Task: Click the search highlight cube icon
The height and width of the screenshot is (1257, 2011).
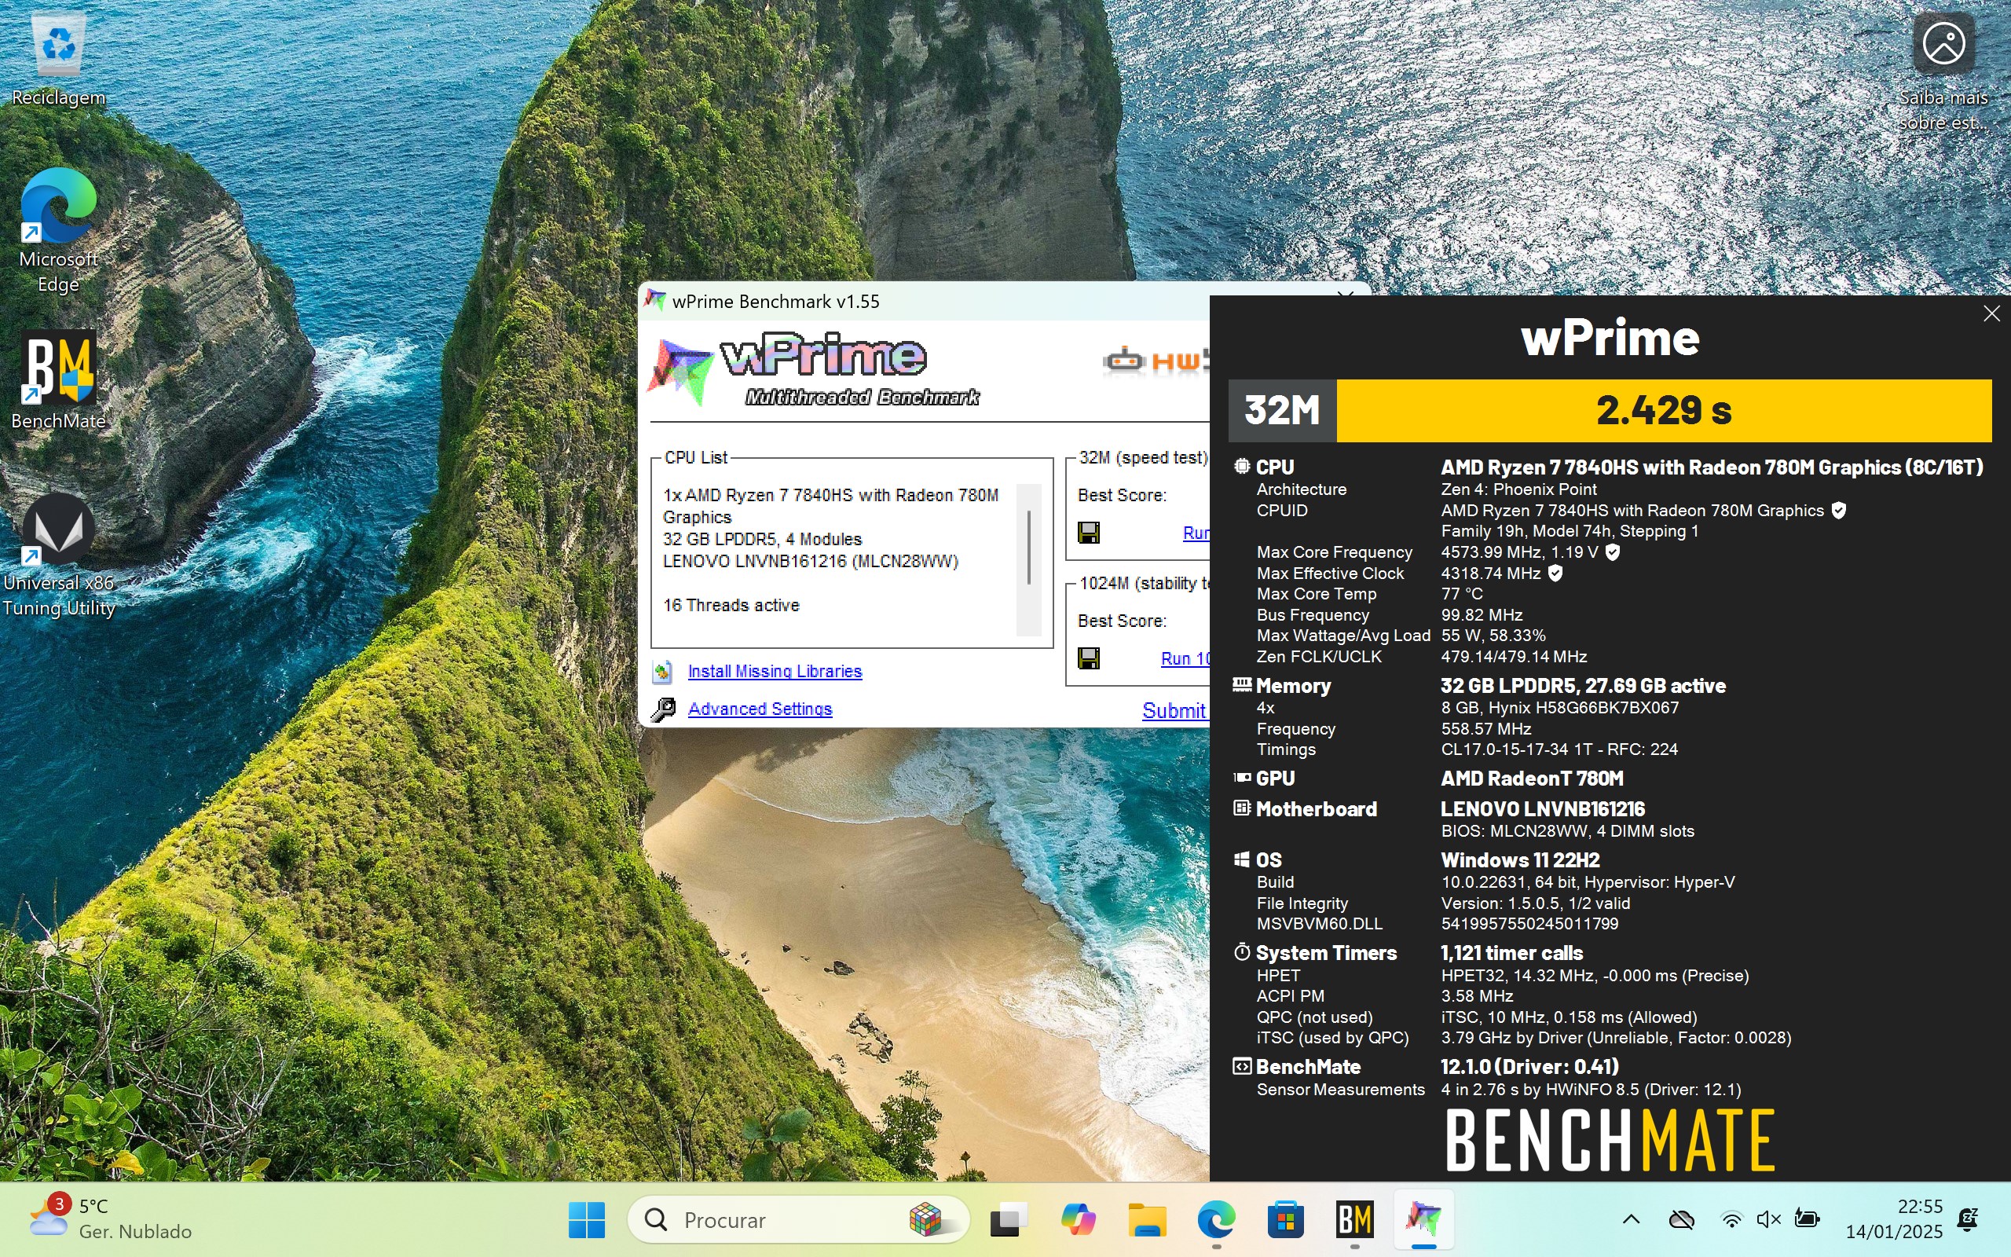Action: click(924, 1219)
